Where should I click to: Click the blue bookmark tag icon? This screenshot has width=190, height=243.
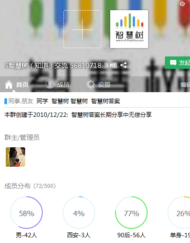click(6, 101)
